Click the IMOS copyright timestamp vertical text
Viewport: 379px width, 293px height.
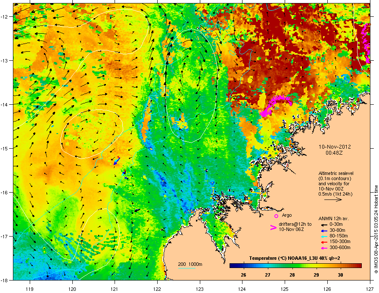coord(376,229)
